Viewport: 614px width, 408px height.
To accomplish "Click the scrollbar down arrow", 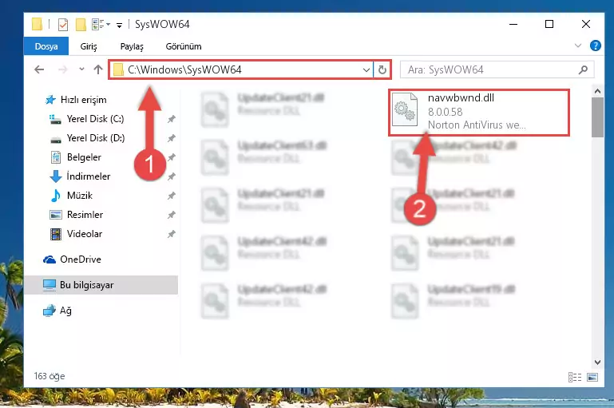I will coord(597,362).
